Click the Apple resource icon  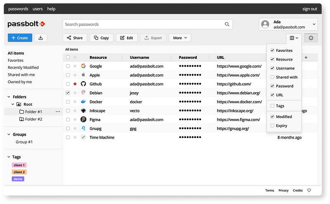[83, 75]
